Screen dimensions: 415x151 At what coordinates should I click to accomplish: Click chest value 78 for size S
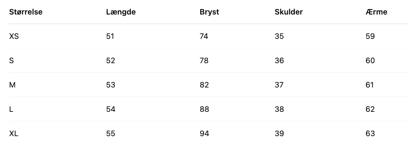point(204,61)
